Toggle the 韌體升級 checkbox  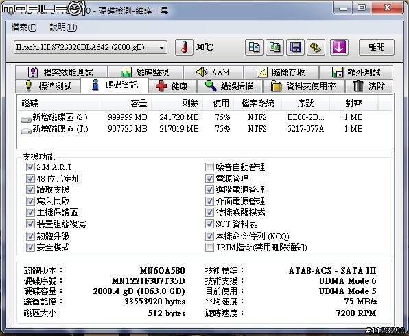(x=30, y=236)
